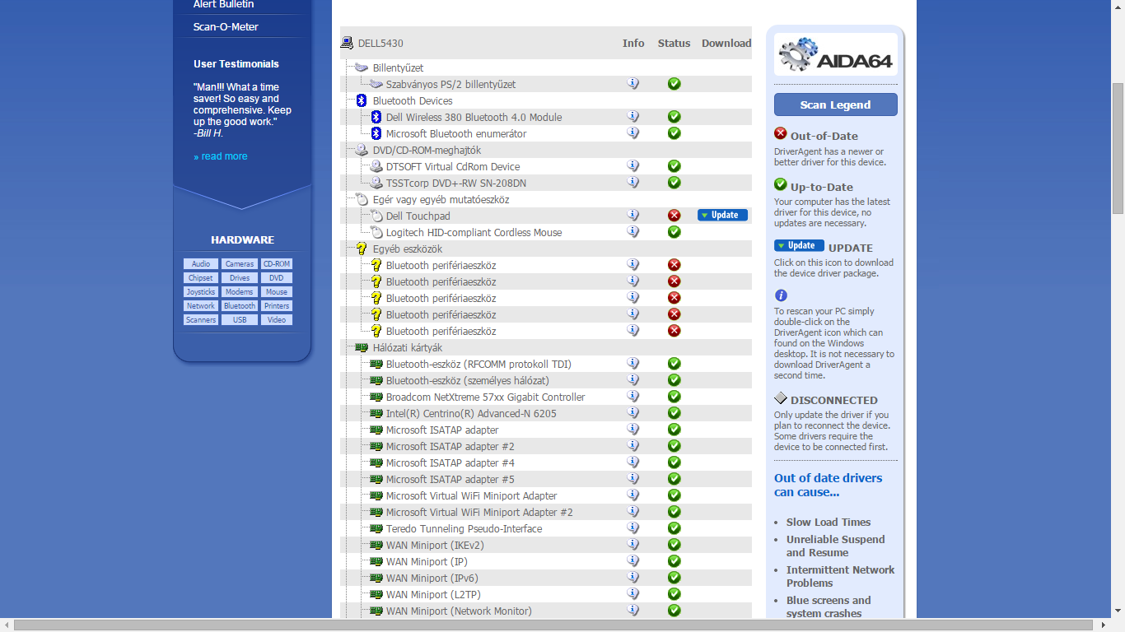Screen dimensions: 1125x632
Task: Select Audio hardware category
Action: pos(200,264)
